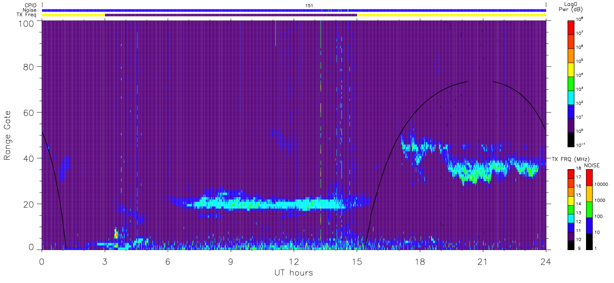Click the 'Noise' row label at top left

(30, 10)
